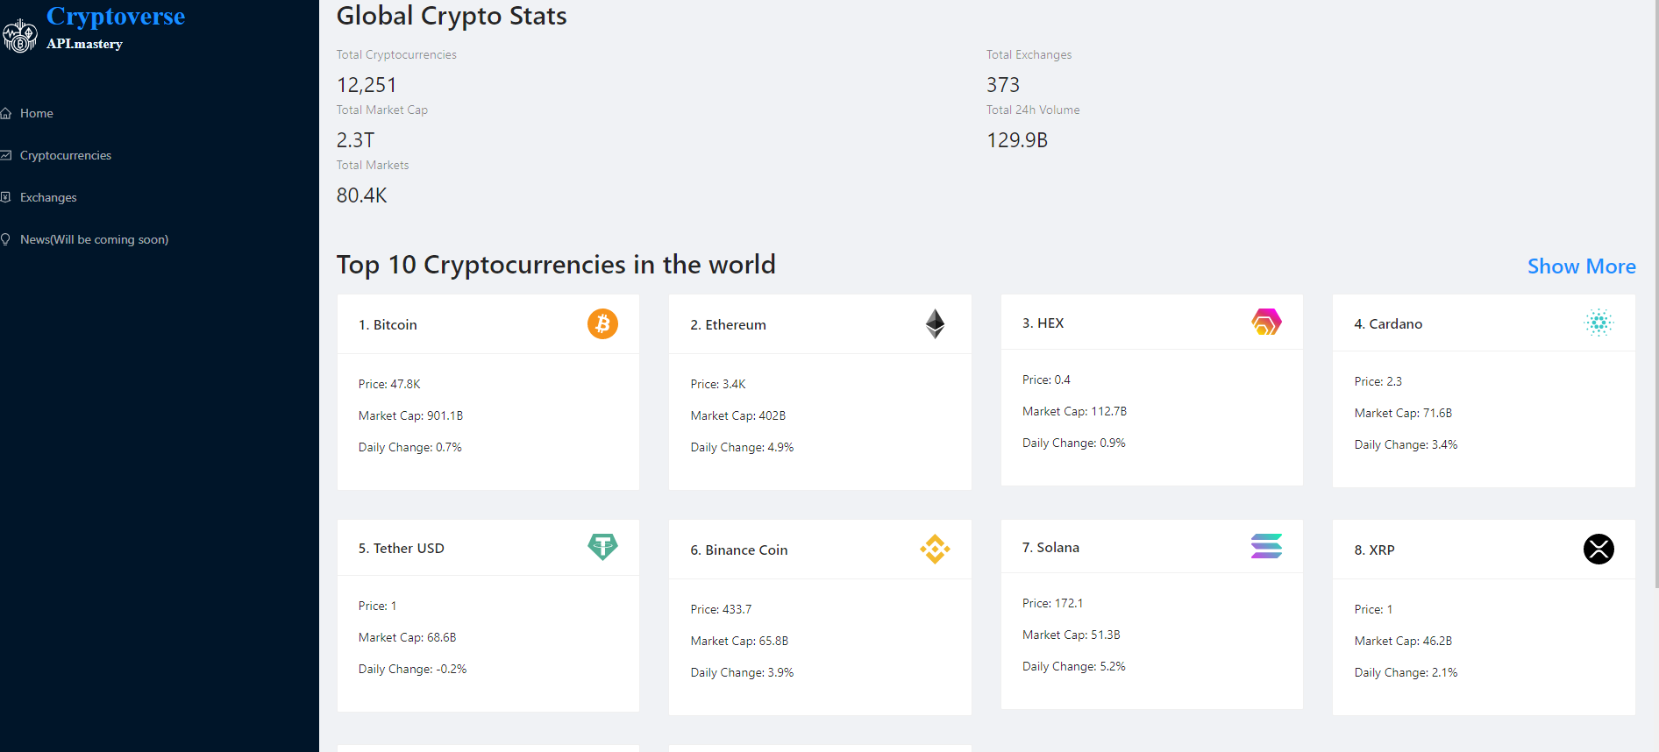This screenshot has width=1659, height=752.
Task: Click Binance Coin Daily Change: 3.9%
Action: pos(742,672)
